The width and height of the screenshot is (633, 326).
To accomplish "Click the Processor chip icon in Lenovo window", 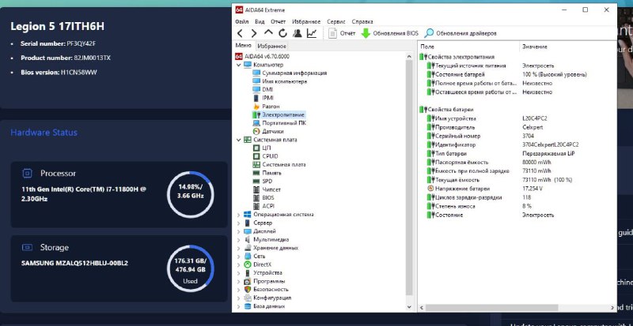I will click(x=27, y=174).
